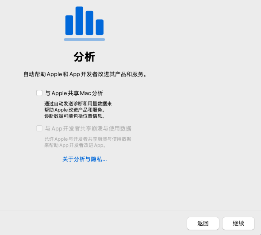Open the 关于分析与隐私… link
The width and height of the screenshot is (261, 235).
(84, 159)
